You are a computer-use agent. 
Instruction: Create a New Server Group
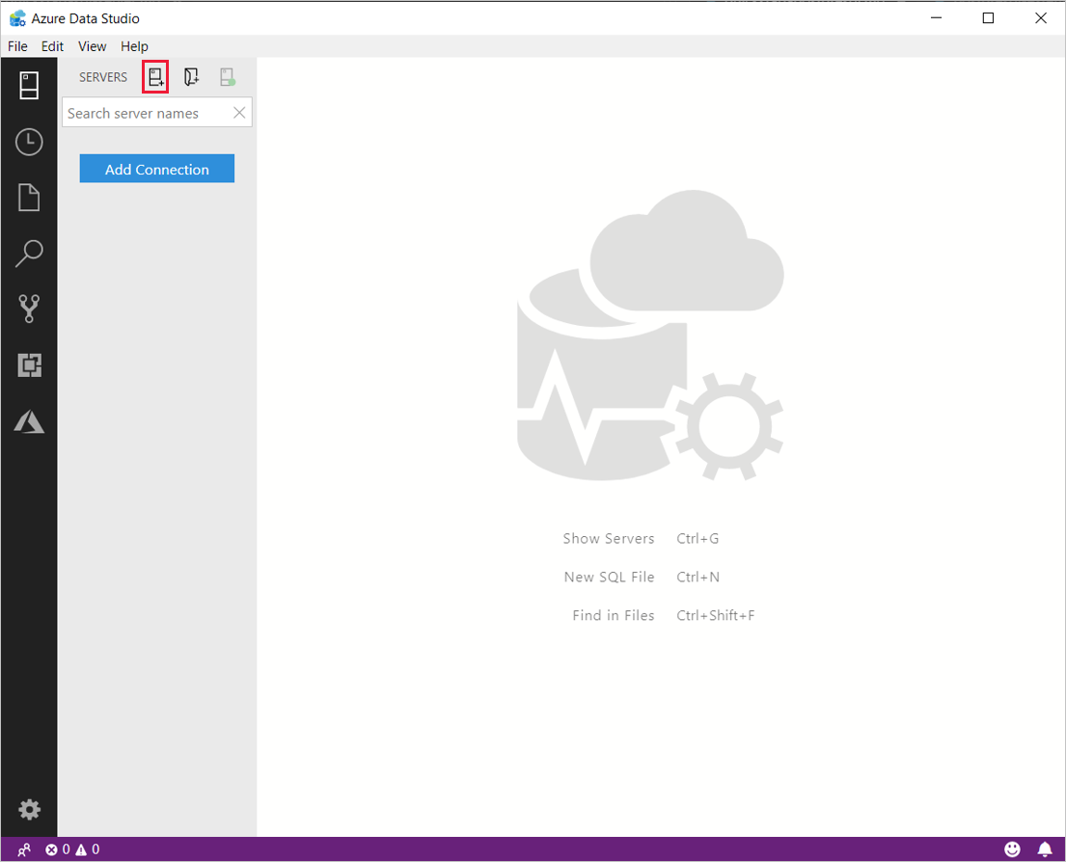pos(191,77)
